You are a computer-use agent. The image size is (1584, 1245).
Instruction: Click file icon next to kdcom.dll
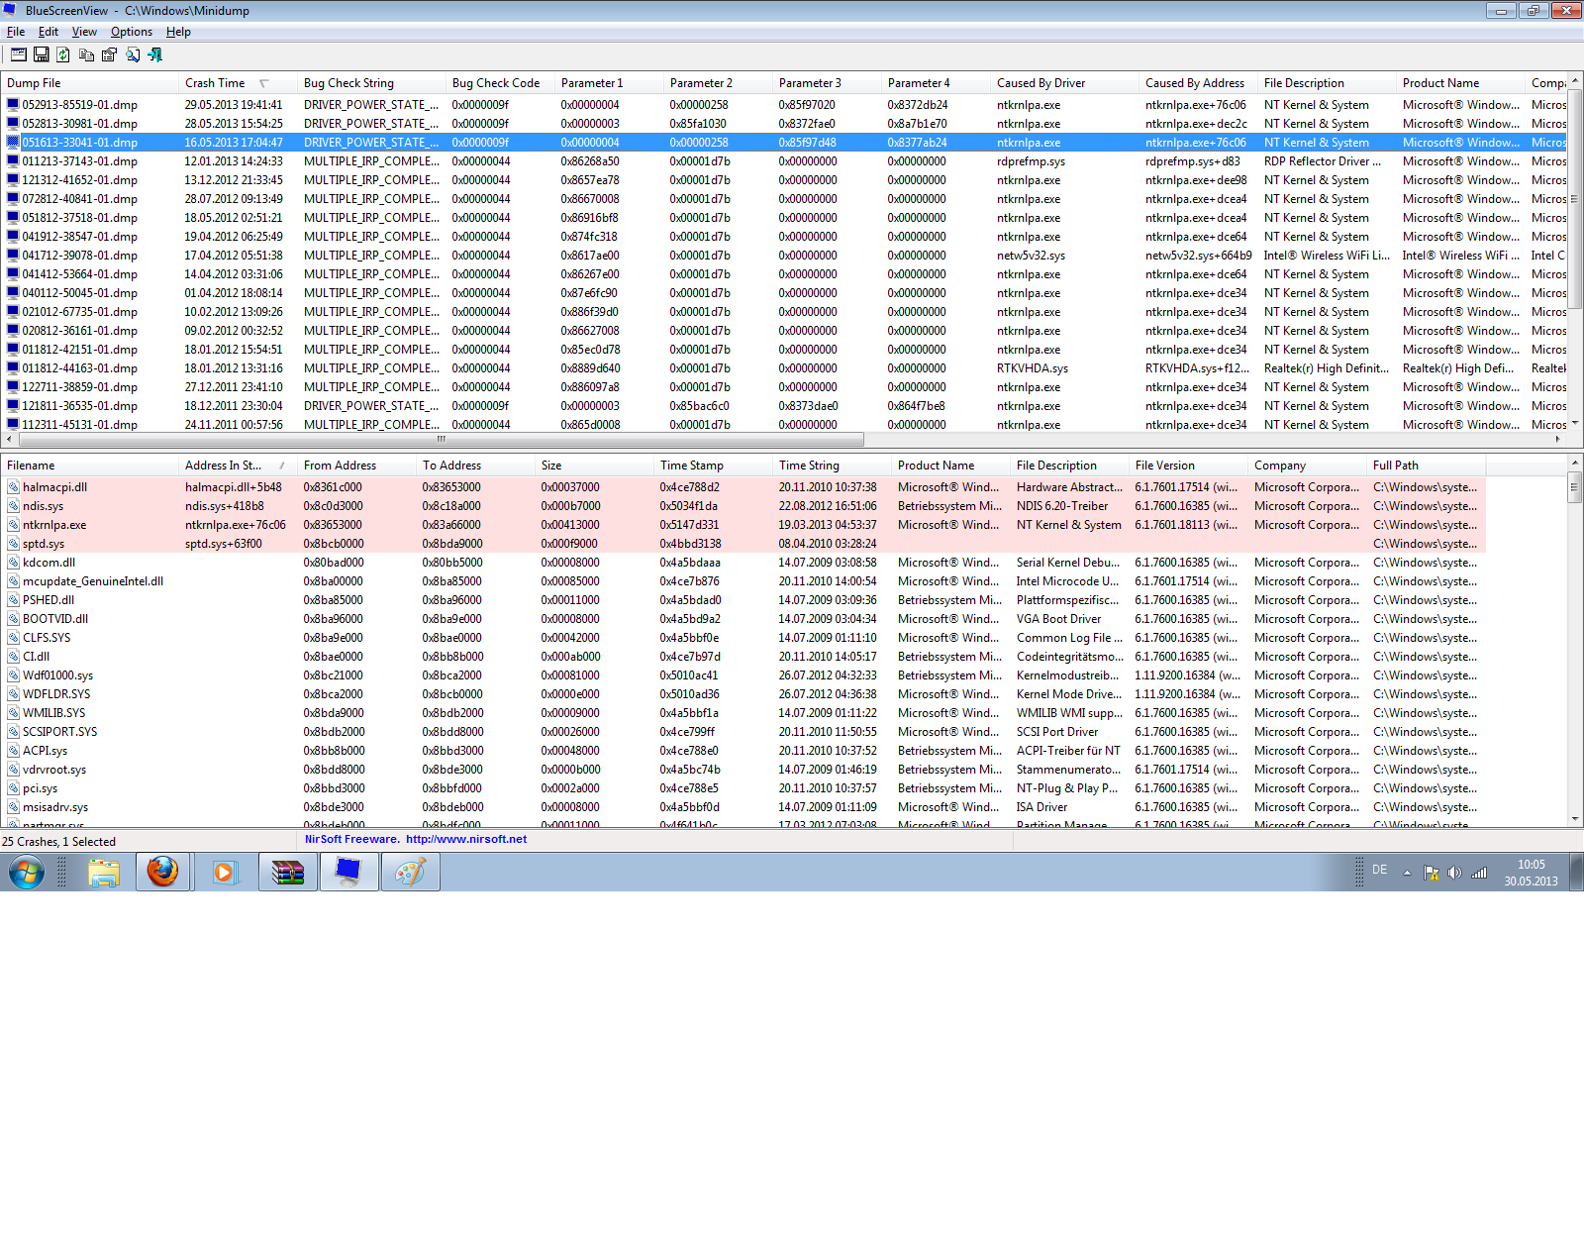click(x=13, y=563)
